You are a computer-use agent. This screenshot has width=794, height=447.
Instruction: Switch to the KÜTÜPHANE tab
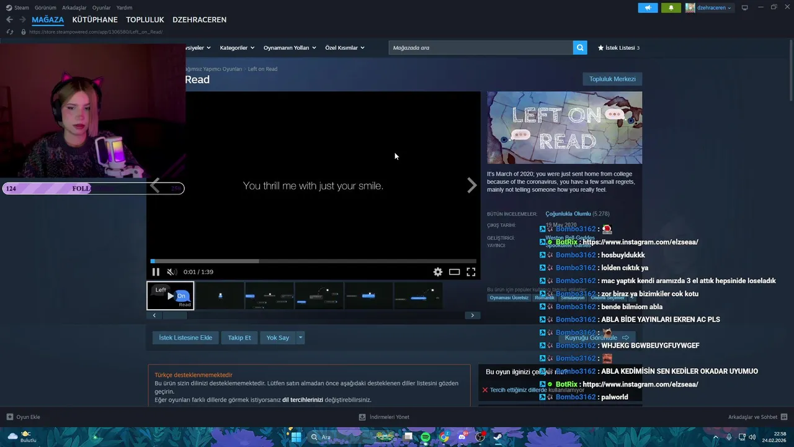coord(95,20)
